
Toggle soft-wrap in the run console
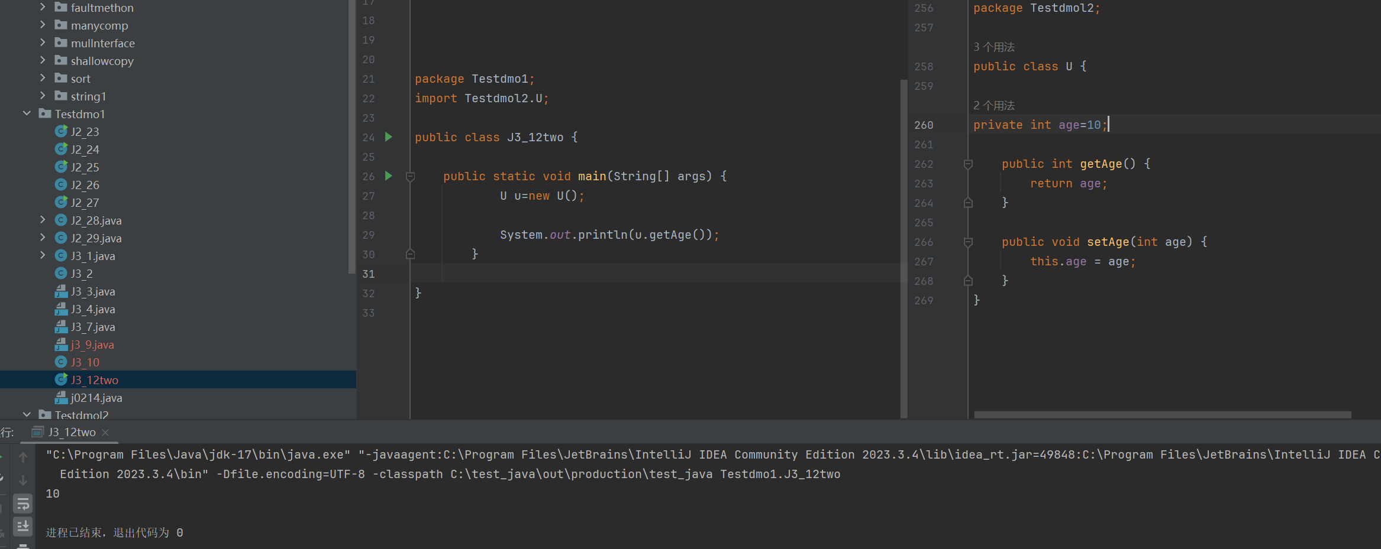(x=23, y=503)
